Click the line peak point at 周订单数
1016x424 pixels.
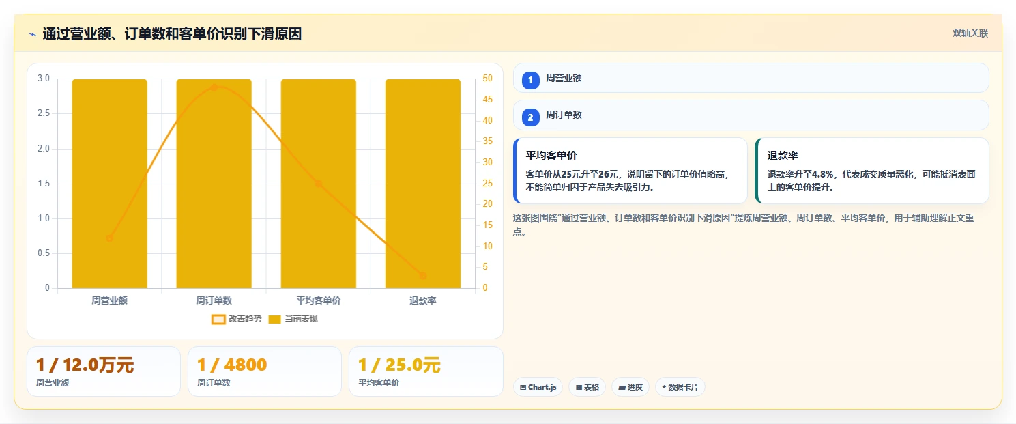(x=214, y=87)
